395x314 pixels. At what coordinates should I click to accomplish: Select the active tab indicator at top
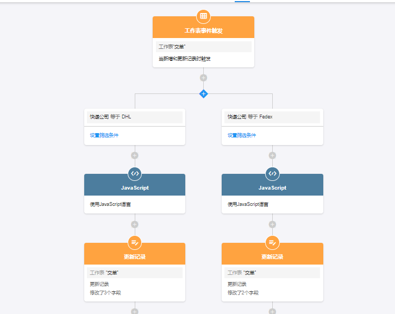point(242,1)
